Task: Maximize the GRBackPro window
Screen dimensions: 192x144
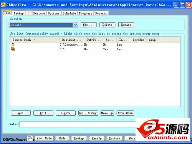Action: point(182,5)
